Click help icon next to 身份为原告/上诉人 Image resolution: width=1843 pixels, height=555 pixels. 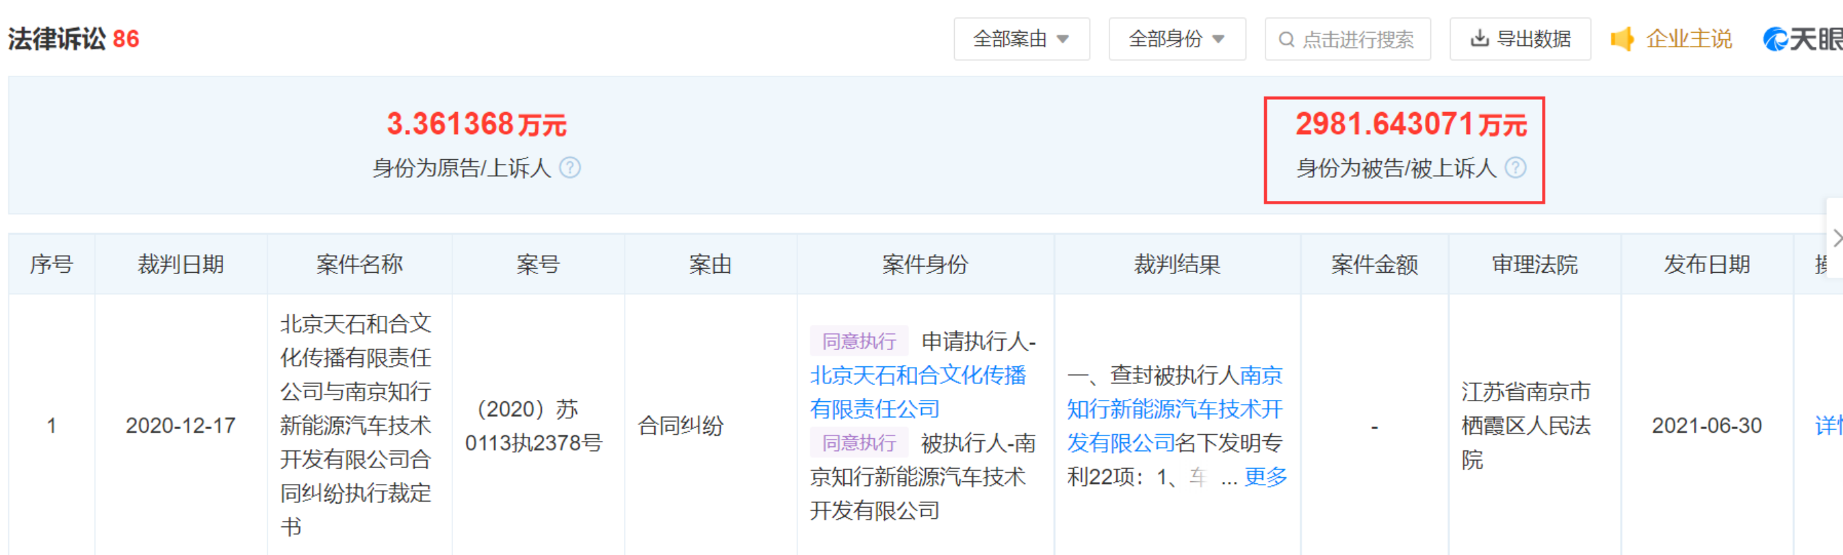[x=569, y=168]
